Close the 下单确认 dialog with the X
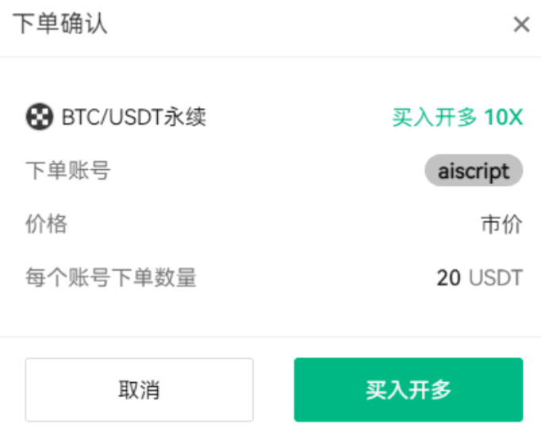541x444 pixels. pos(521,25)
